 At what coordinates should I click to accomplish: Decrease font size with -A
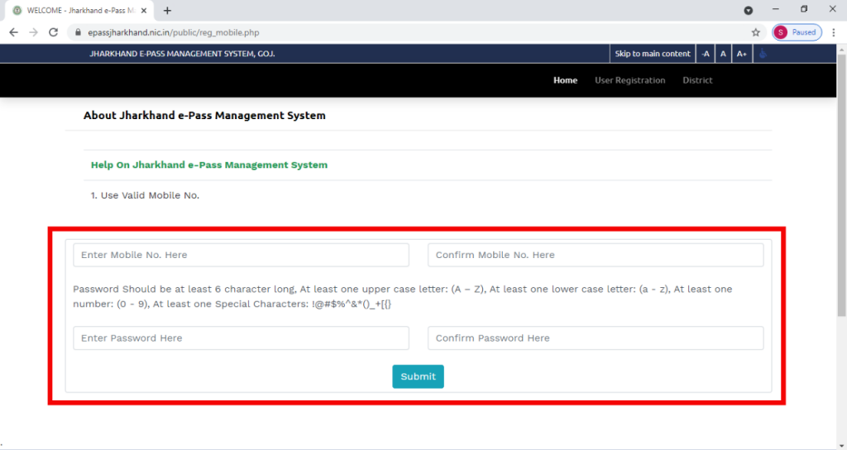pyautogui.click(x=705, y=54)
